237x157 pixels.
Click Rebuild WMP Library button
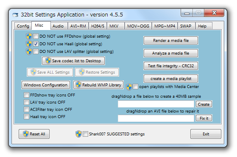[x=98, y=85]
